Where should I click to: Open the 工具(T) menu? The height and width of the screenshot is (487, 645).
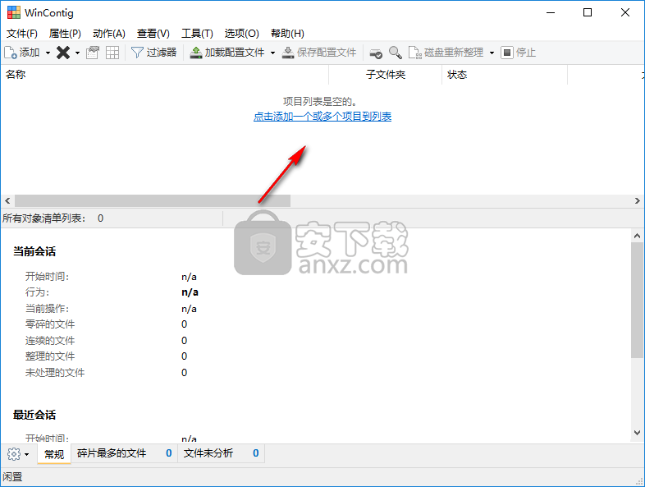tap(197, 34)
